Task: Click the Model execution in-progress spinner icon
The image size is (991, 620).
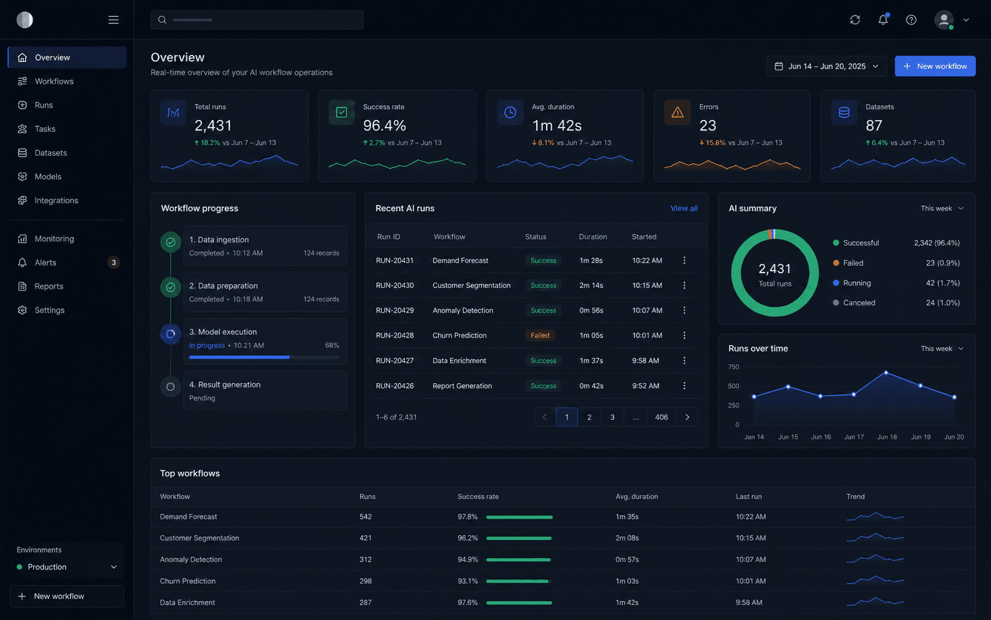Action: (170, 334)
